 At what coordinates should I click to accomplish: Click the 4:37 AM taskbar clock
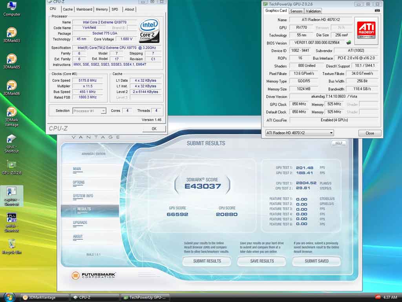390,297
